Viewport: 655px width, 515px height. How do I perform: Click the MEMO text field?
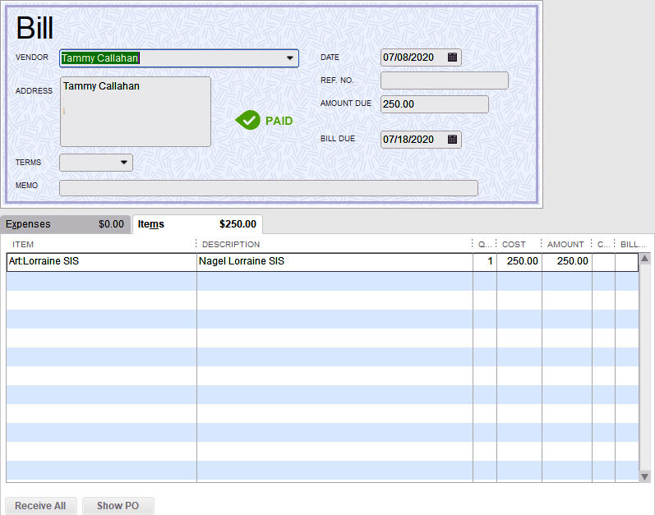tap(268, 188)
